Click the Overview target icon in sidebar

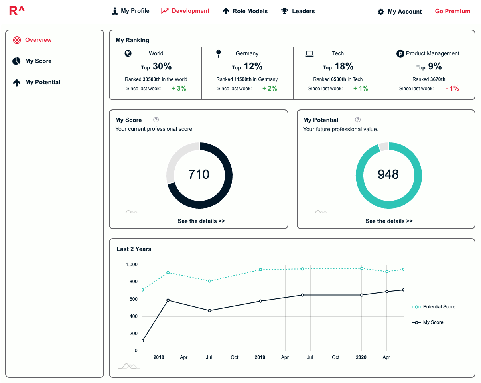(x=17, y=40)
